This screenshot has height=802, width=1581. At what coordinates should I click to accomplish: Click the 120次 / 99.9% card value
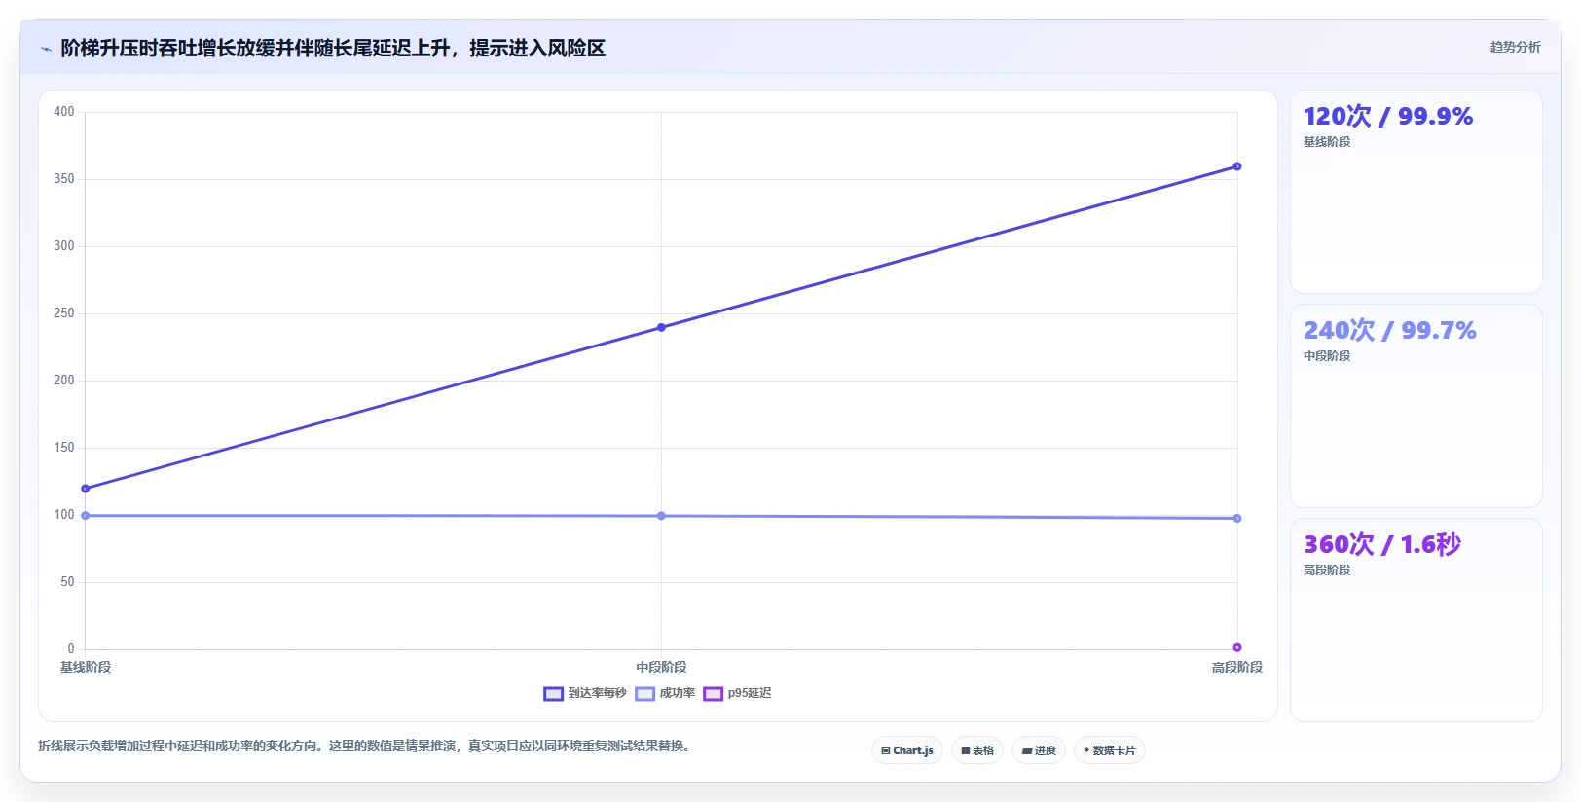click(x=1387, y=116)
